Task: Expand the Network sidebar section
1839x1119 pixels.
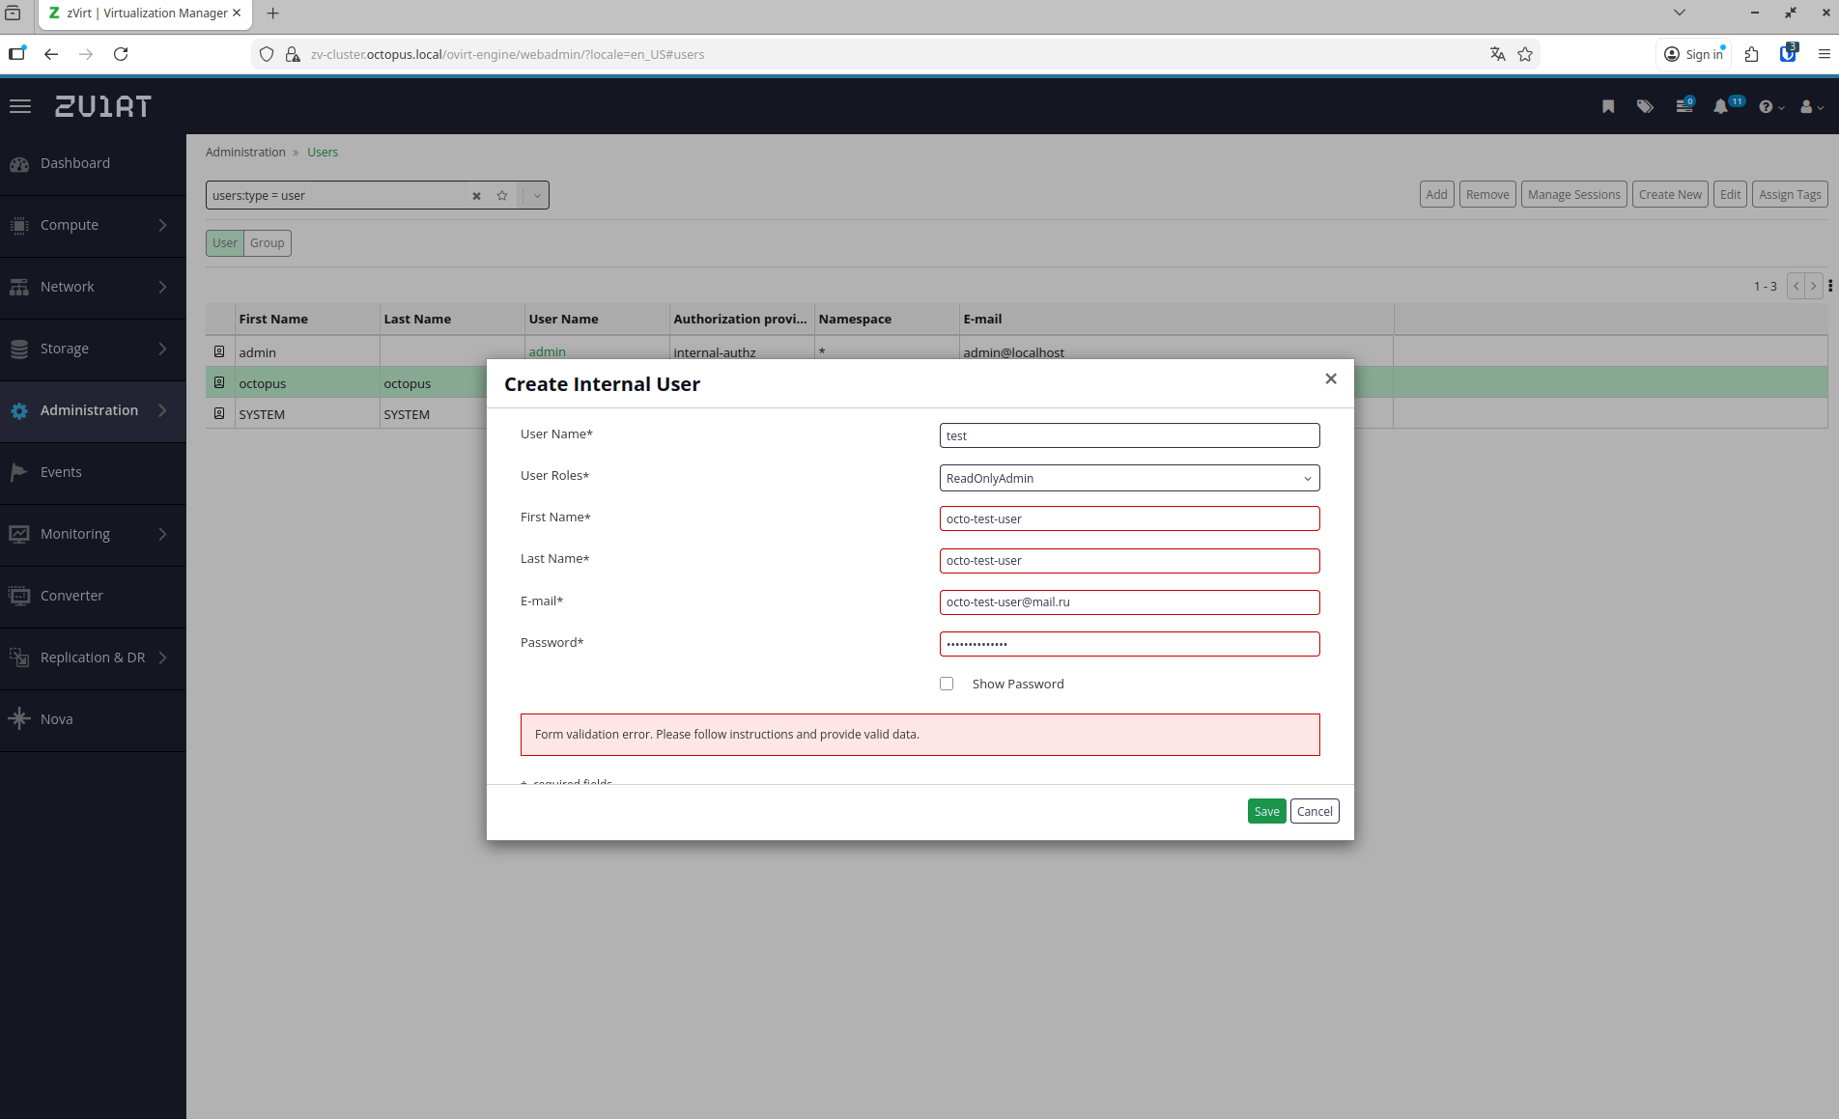Action: (x=93, y=287)
